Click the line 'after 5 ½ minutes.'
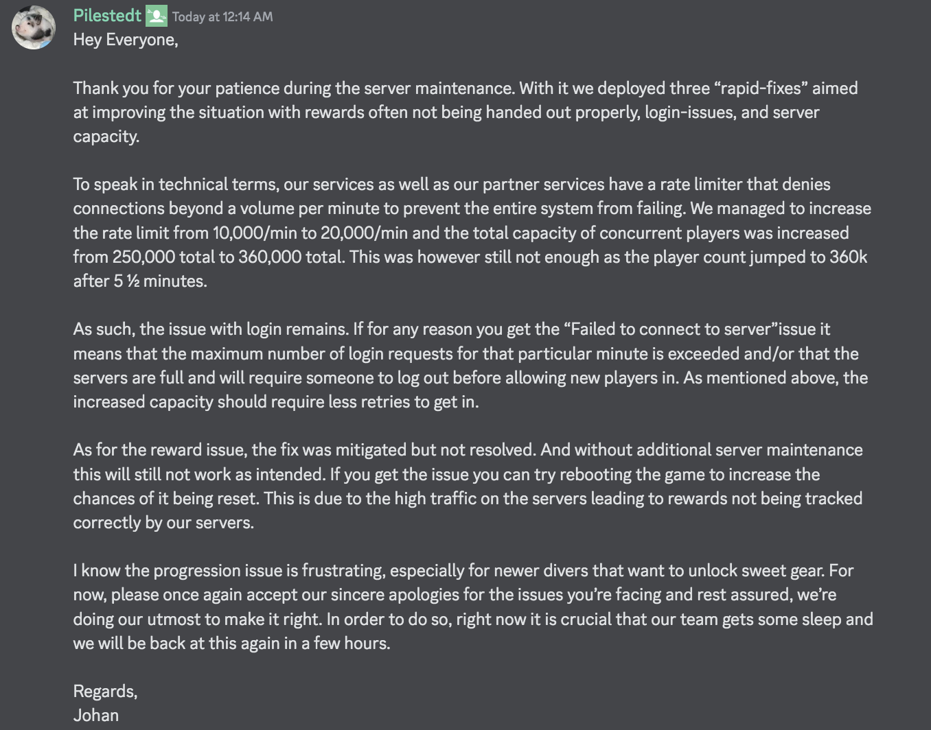 [140, 281]
